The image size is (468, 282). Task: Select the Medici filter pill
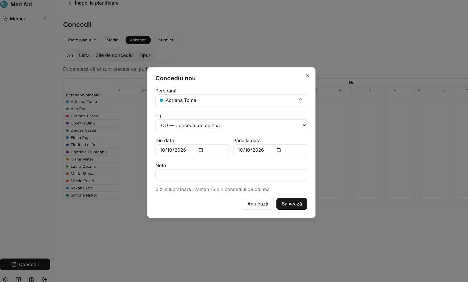[x=113, y=40]
